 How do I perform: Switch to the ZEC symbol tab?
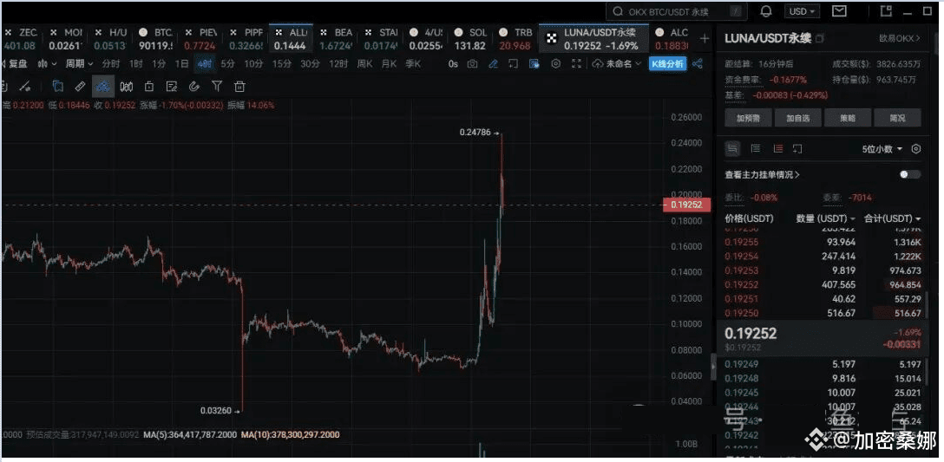tap(21, 38)
